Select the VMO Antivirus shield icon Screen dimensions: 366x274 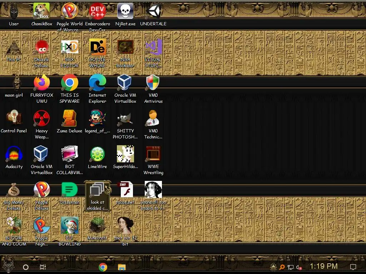coord(153,89)
